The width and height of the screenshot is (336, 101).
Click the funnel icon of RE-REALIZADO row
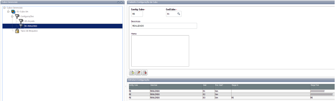pos(21,26)
